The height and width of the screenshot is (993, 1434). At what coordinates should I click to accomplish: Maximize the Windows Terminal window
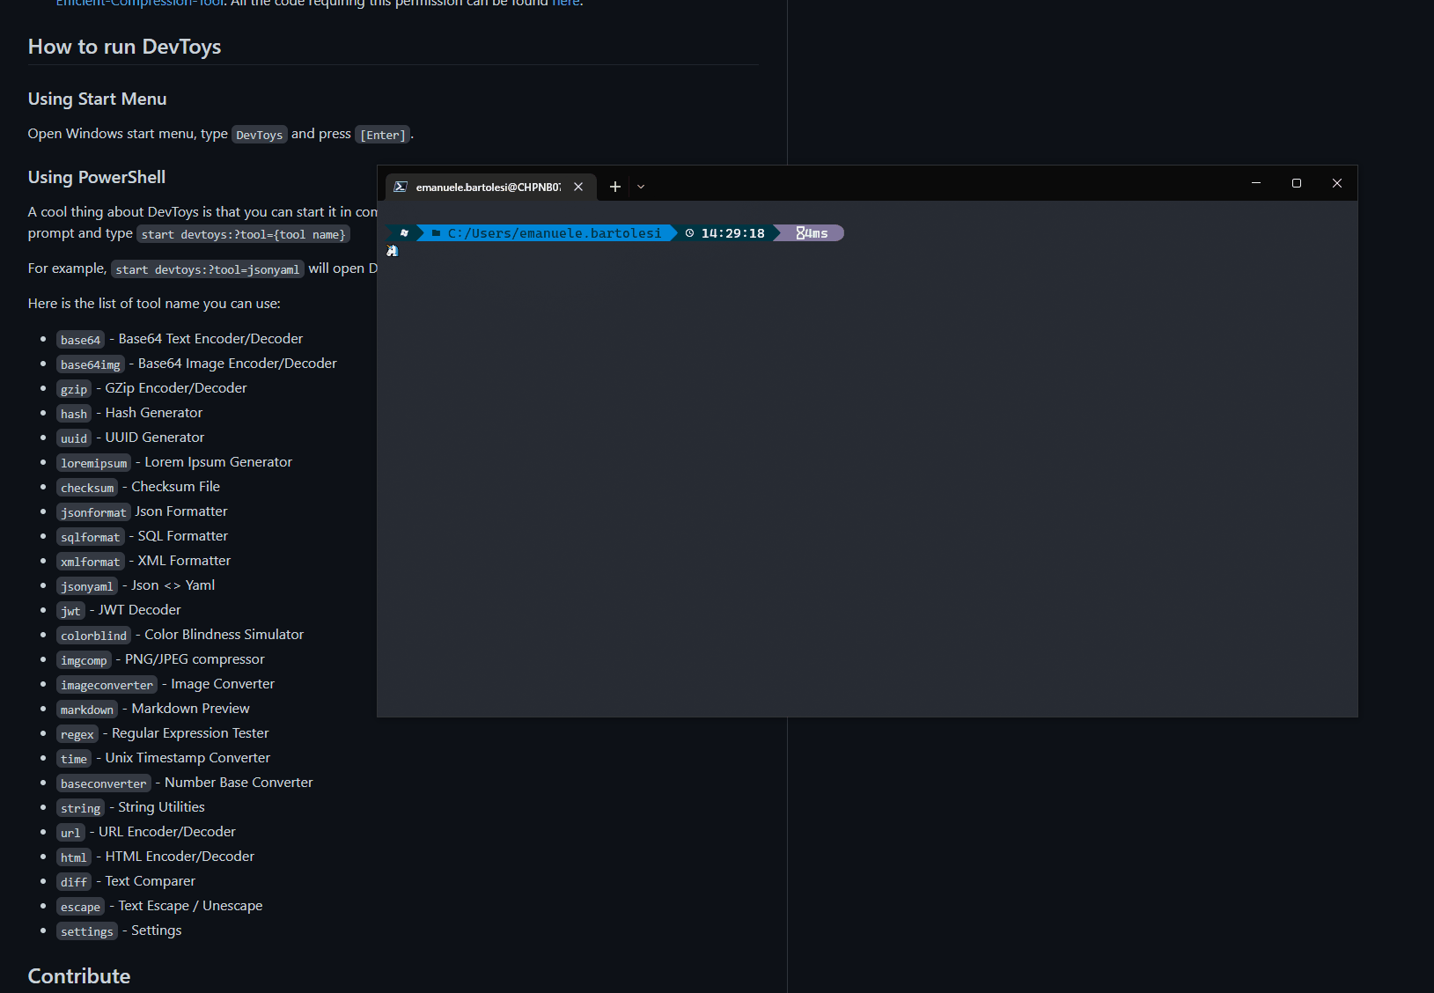1297,183
